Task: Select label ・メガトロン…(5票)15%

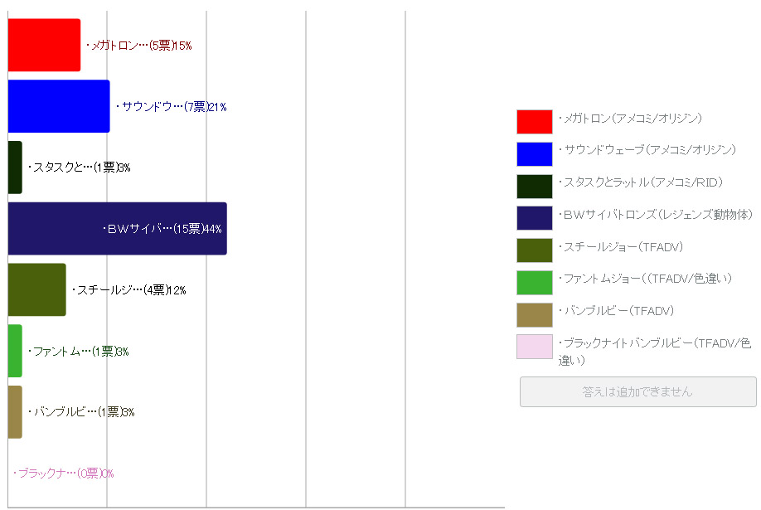Action: (138, 46)
